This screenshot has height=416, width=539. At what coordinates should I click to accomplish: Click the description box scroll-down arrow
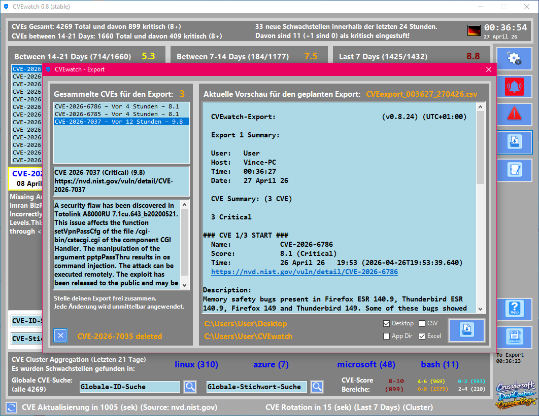(185, 285)
